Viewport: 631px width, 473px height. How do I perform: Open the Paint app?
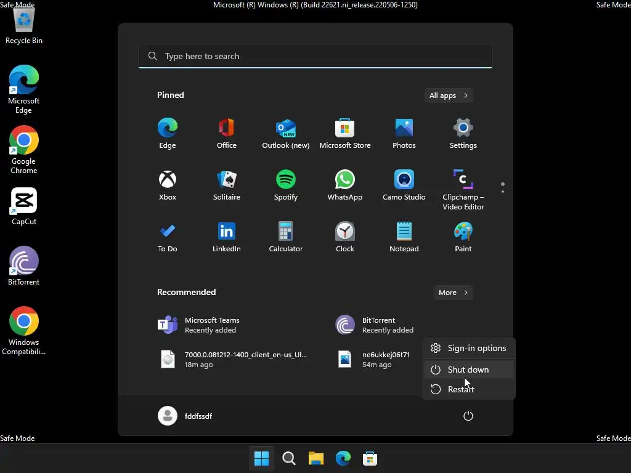(x=463, y=237)
